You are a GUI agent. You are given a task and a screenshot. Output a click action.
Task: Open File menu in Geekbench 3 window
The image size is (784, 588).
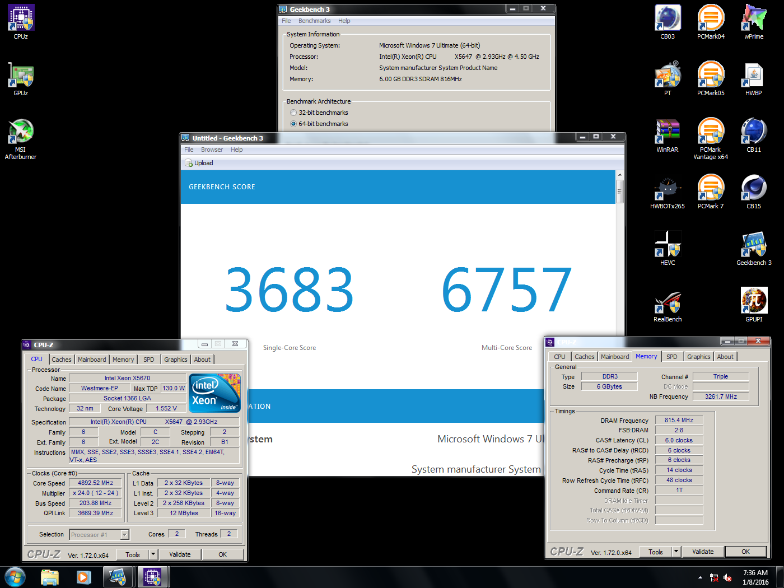[286, 21]
